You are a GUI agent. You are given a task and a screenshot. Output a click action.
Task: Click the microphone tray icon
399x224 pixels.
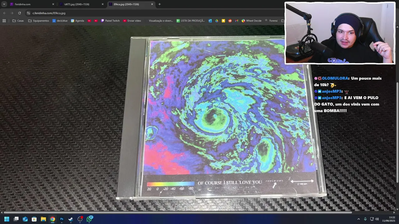[x=365, y=219]
